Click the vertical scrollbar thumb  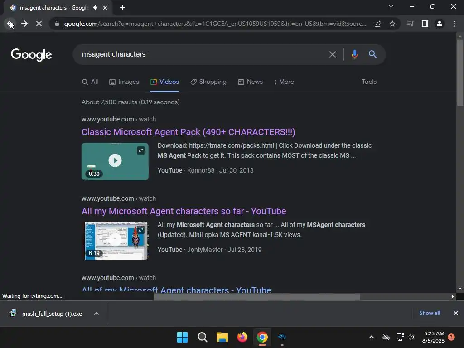point(460,72)
